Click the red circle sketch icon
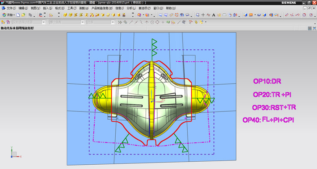 pyautogui.click(x=304, y=15)
